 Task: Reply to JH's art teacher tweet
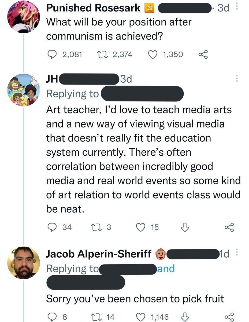click(x=51, y=227)
